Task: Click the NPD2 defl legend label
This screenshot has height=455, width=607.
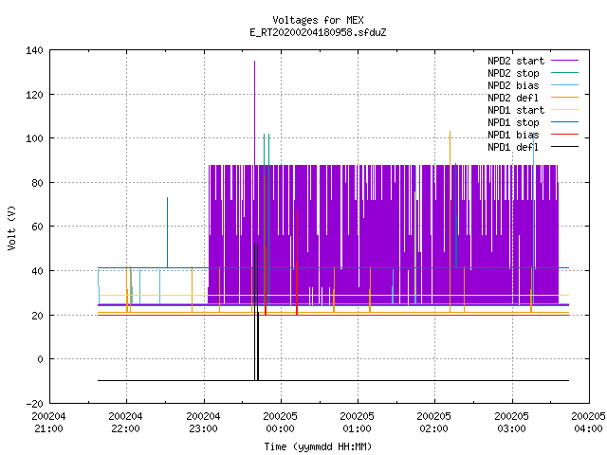Action: [x=513, y=98]
